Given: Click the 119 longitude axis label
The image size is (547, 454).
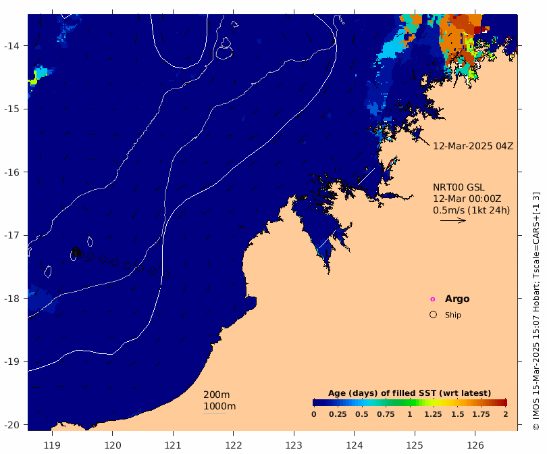Looking at the screenshot, I should [x=52, y=445].
